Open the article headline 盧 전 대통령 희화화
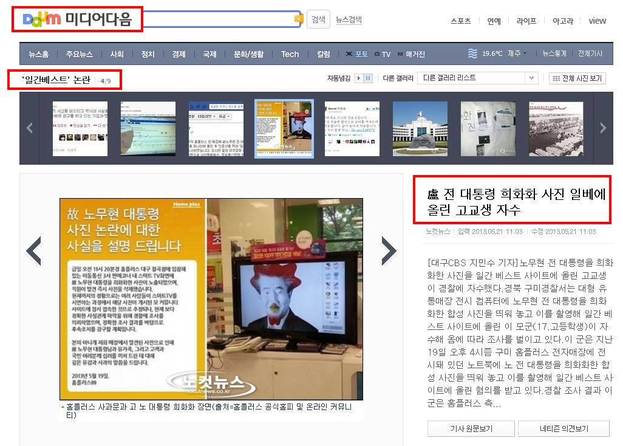This screenshot has height=446, width=623. coord(516,202)
